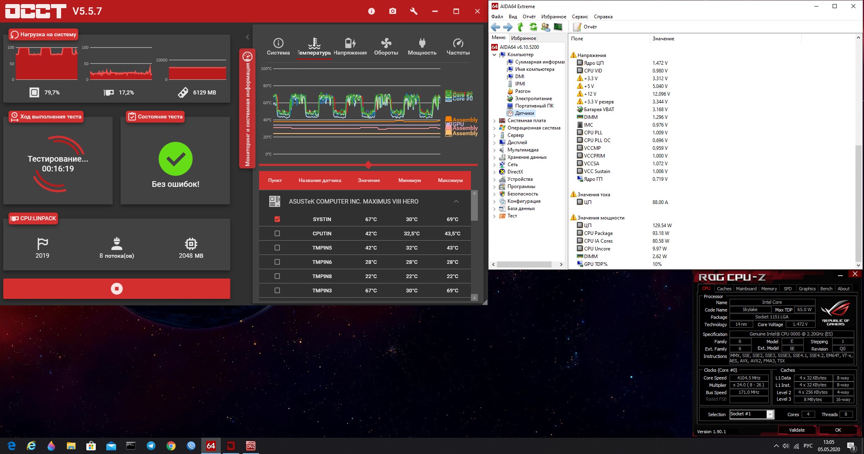
Task: Open OCCT settings wrench icon
Action: [413, 11]
